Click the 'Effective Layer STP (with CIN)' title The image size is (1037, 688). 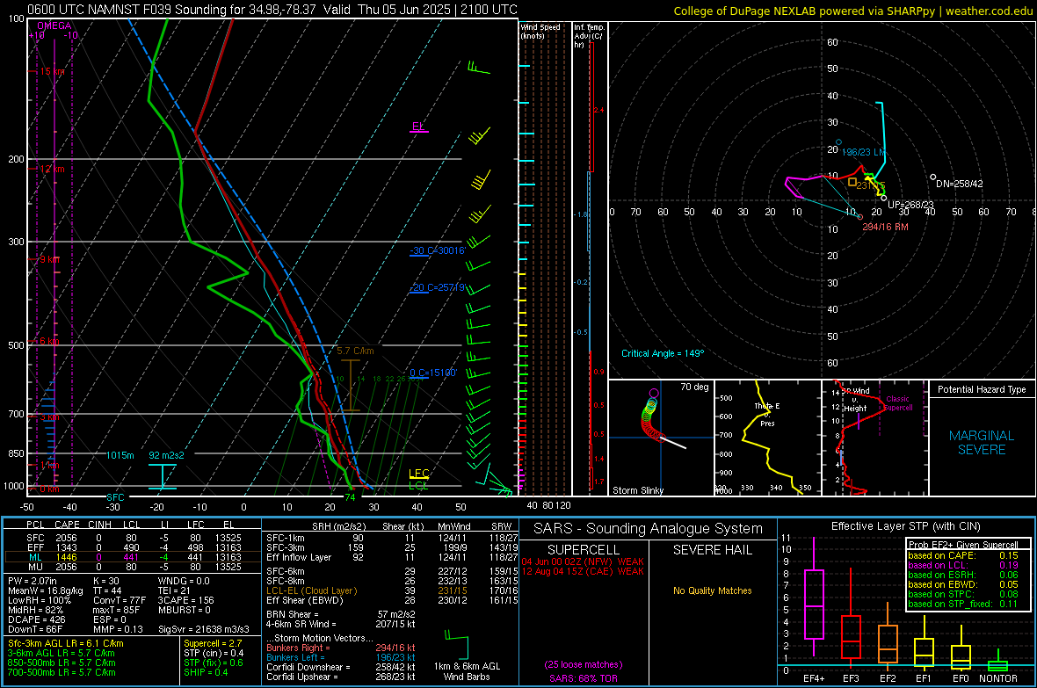coord(905,526)
